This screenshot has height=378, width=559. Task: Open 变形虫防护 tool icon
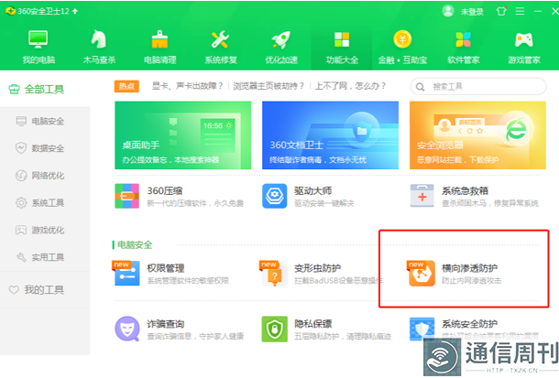pos(274,273)
